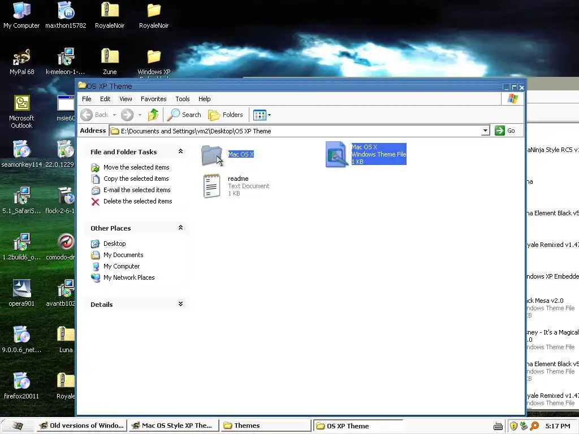579x434 pixels.
Task: Expand the Address bar dropdown list
Action: [486, 131]
